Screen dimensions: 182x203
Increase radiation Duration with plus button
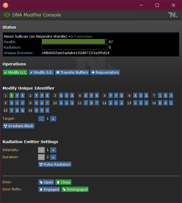53,157
